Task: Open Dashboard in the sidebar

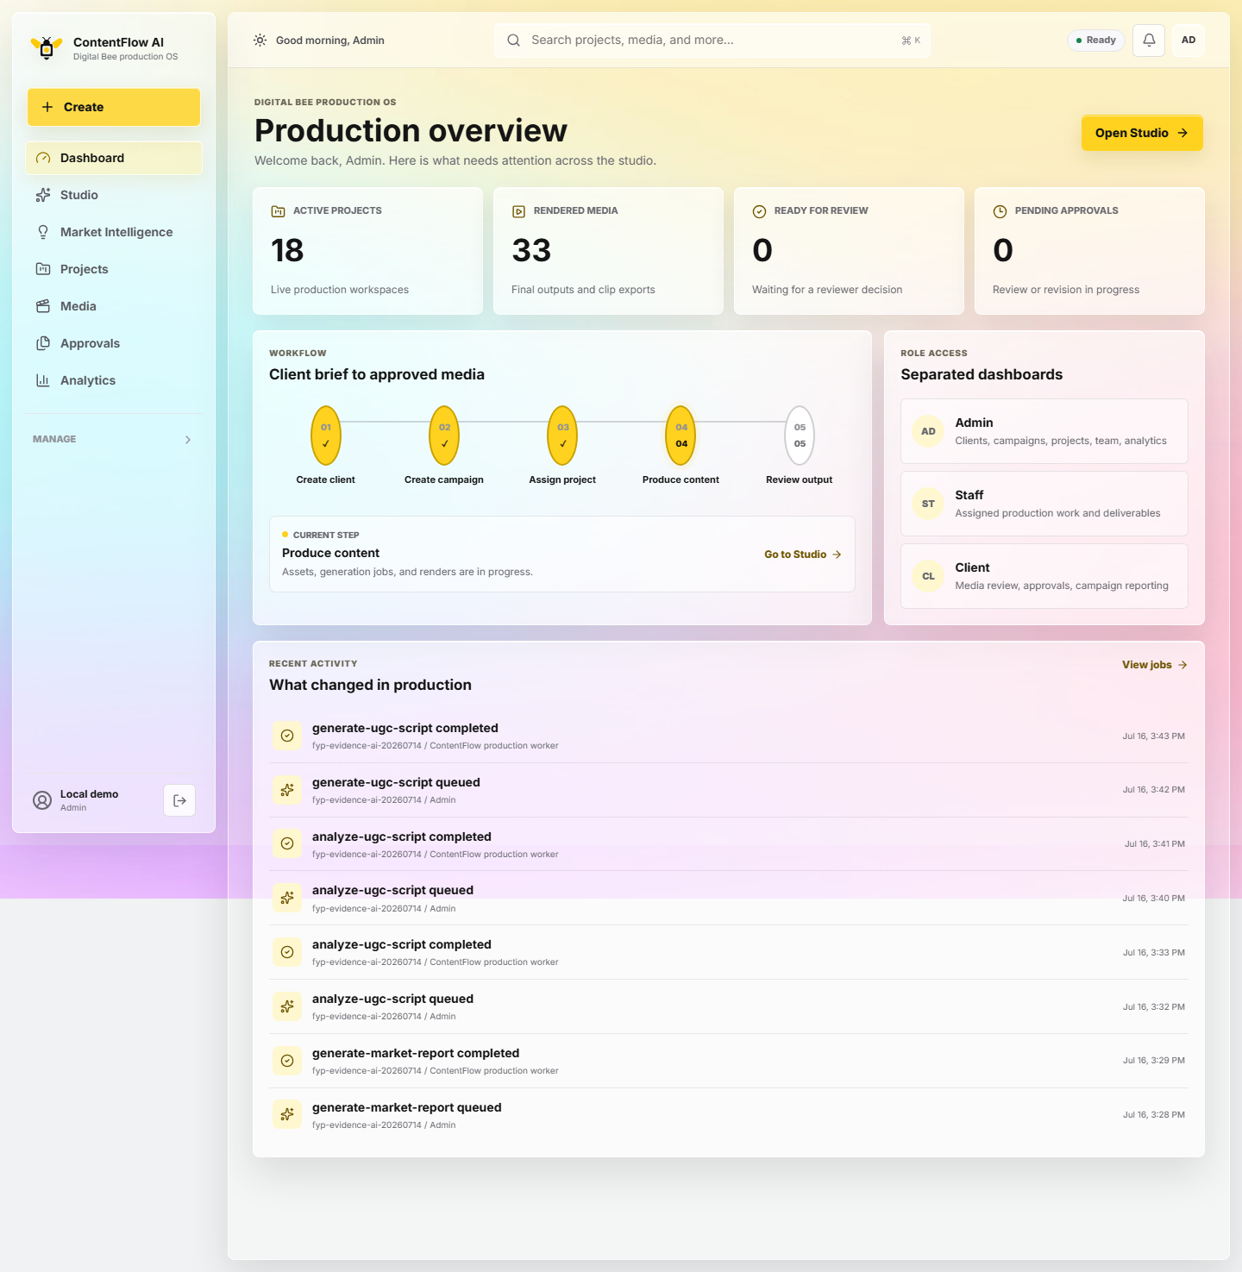Action: pyautogui.click(x=114, y=158)
